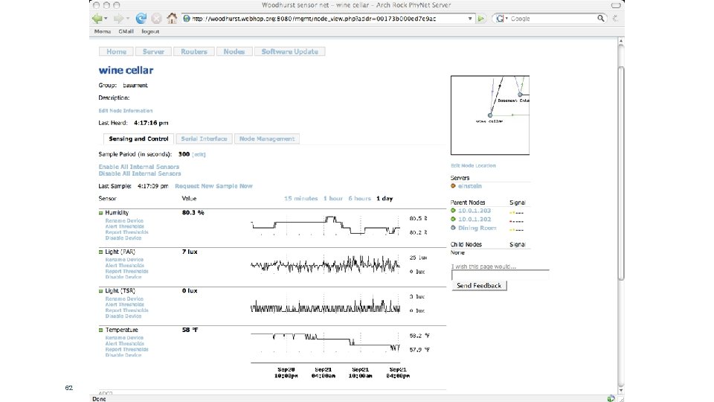Open the back button history dropdown
Viewport: 714px width, 402px height.
(106, 19)
